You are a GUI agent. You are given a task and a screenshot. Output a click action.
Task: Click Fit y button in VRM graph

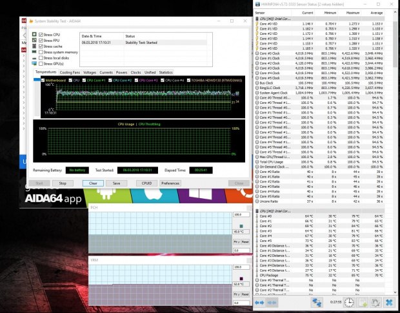click(237, 294)
